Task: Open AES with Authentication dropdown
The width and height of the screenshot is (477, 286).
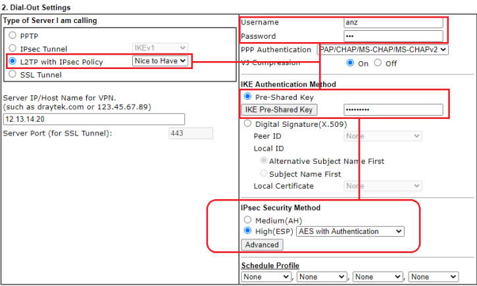Action: click(x=350, y=231)
